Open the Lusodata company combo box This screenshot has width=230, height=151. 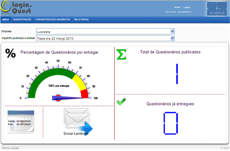click(x=105, y=31)
